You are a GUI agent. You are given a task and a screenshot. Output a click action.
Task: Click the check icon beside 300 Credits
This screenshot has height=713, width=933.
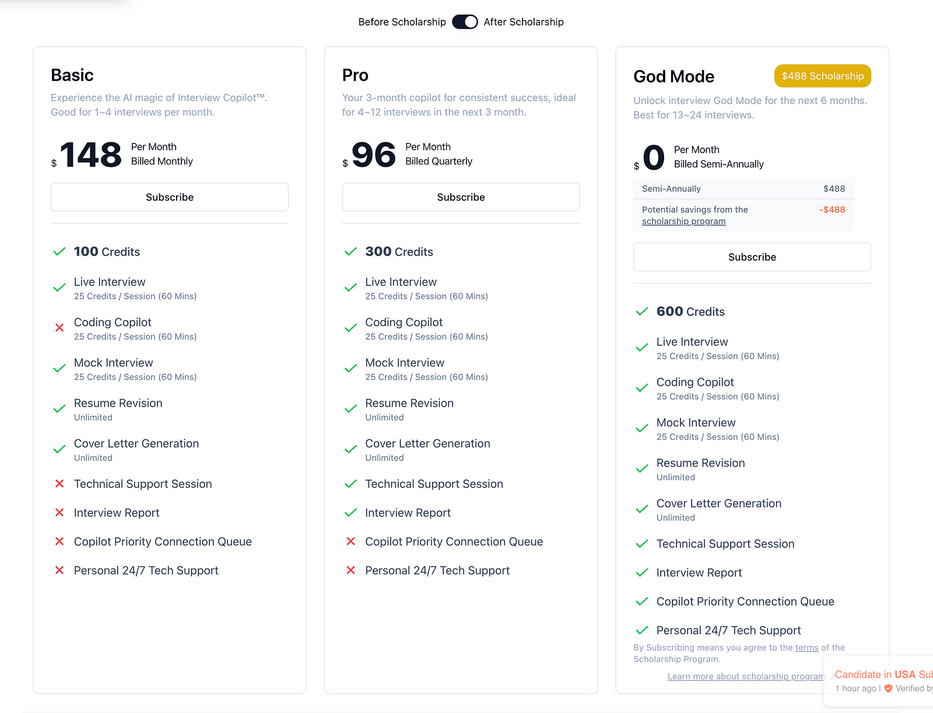(x=350, y=251)
